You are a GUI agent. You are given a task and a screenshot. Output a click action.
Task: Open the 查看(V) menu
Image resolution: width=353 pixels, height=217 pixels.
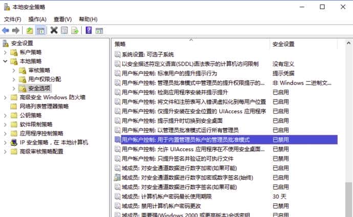(x=62, y=19)
